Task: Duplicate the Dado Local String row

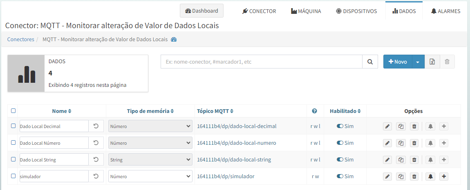Action: (401, 160)
